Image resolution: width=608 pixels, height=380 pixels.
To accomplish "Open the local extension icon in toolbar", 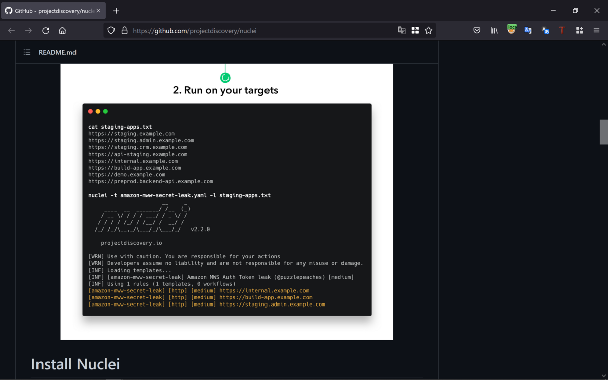I will (x=512, y=30).
